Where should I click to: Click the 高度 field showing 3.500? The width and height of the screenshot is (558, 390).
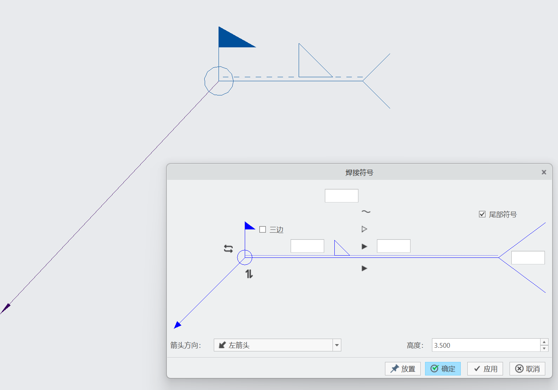coord(486,345)
